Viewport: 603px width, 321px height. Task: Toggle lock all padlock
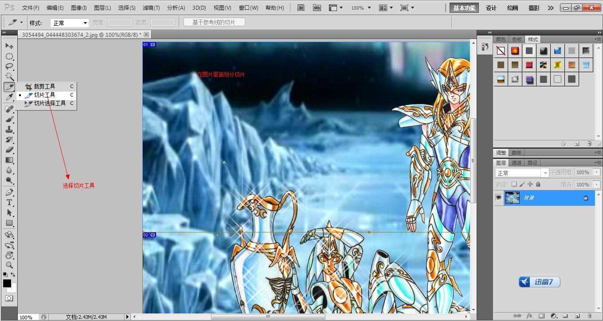[x=538, y=184]
